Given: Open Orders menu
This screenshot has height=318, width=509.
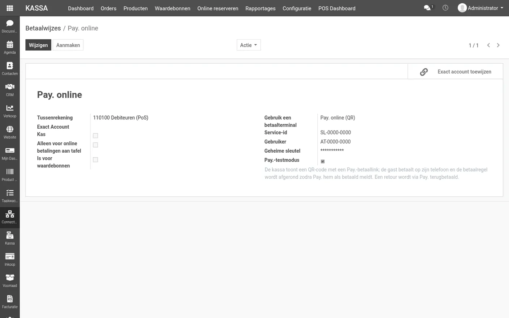Looking at the screenshot, I should tap(108, 8).
